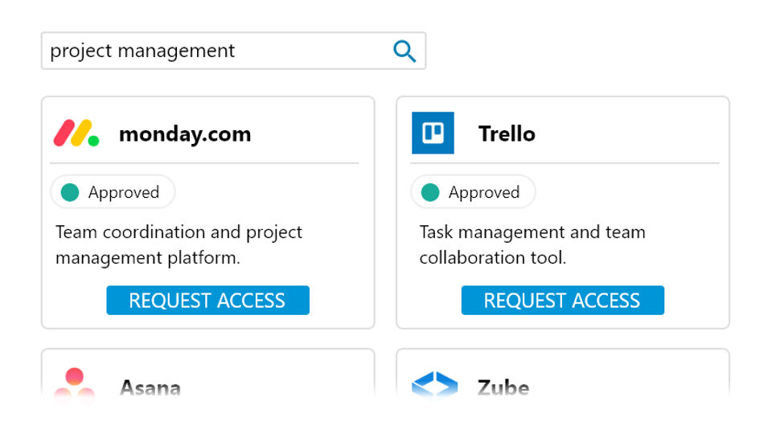Viewport: 772px width, 426px height.
Task: Click the 'Approved' label text on monday.com
Action: [124, 193]
